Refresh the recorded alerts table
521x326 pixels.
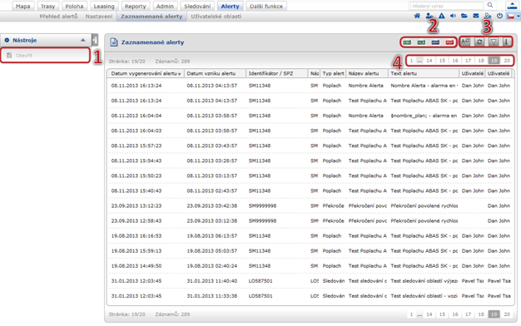(479, 42)
